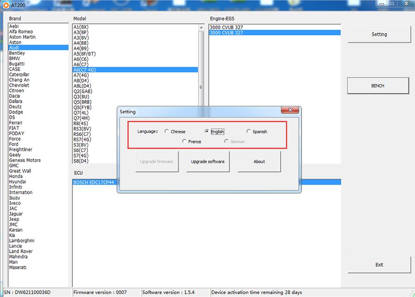Click the Upgrade software button

click(x=207, y=161)
